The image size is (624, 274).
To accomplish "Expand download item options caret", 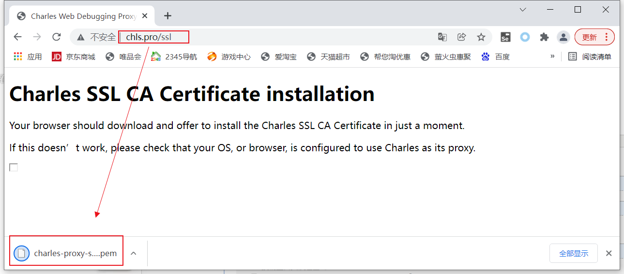I will tap(134, 253).
